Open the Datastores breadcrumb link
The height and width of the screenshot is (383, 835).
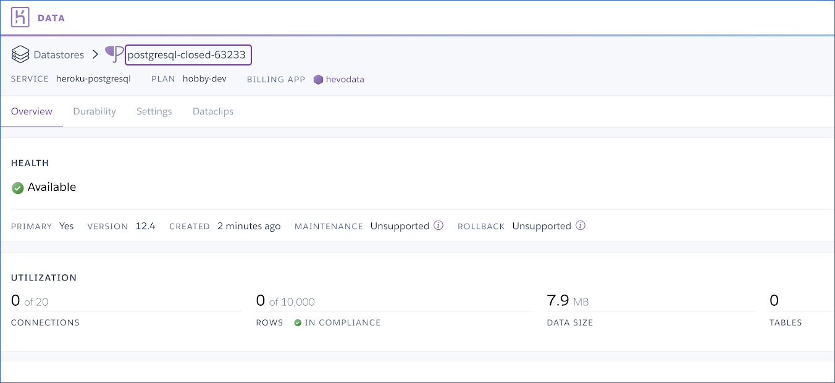click(59, 55)
